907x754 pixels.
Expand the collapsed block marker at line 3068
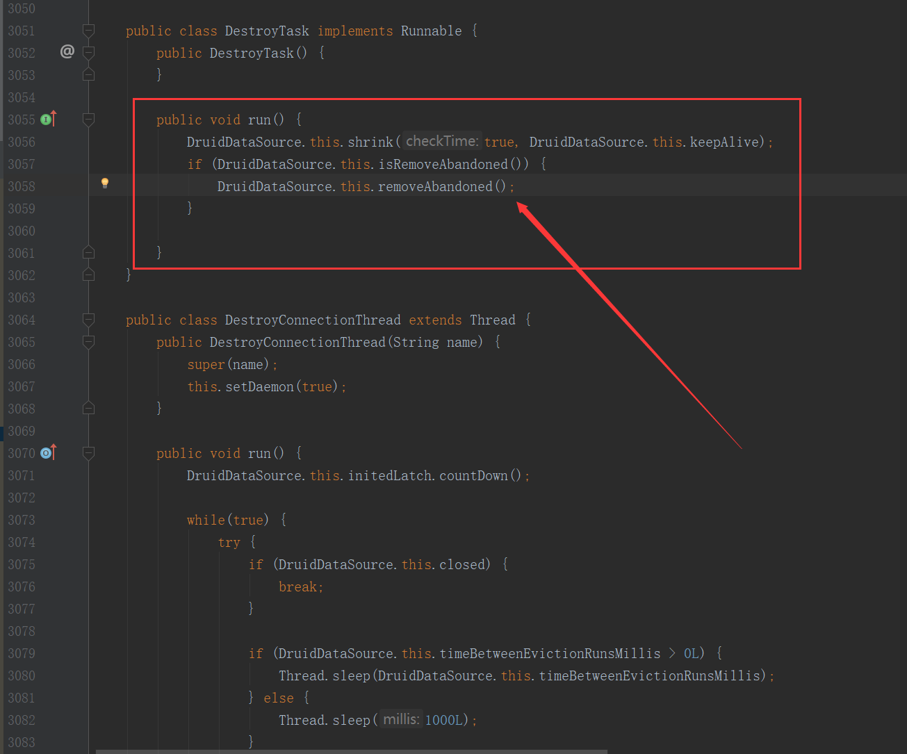(x=88, y=408)
